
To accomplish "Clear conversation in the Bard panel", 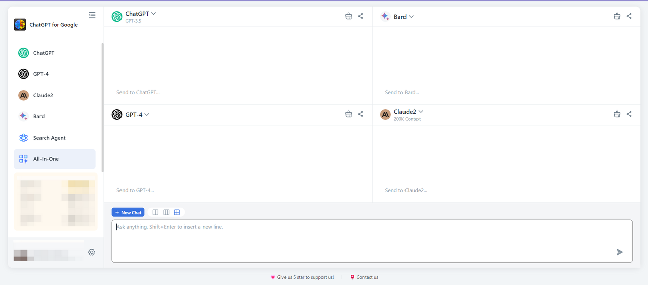I will coord(617,16).
